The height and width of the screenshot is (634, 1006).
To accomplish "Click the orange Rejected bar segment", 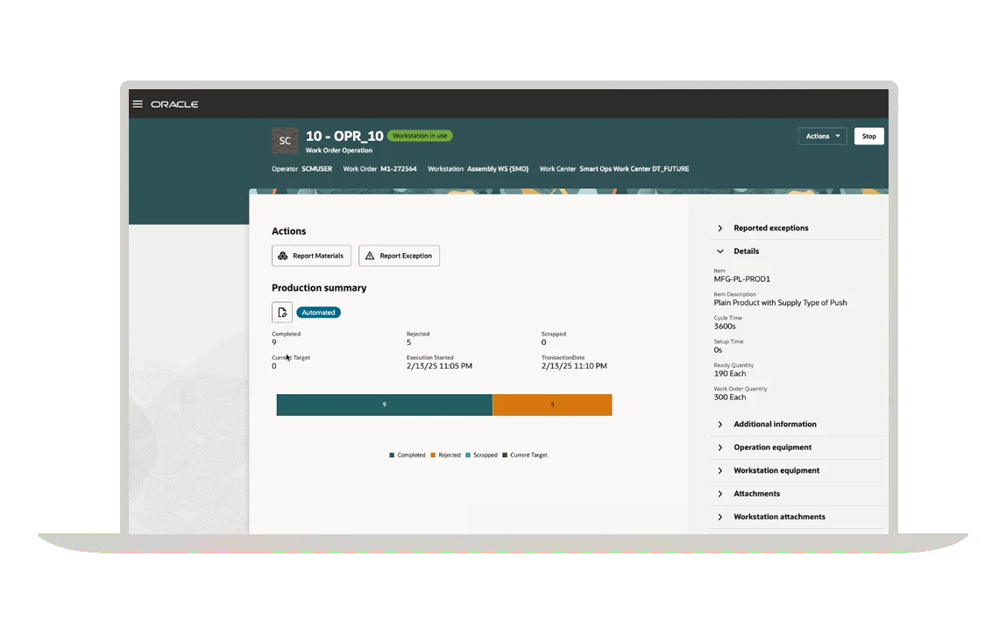I will (552, 405).
